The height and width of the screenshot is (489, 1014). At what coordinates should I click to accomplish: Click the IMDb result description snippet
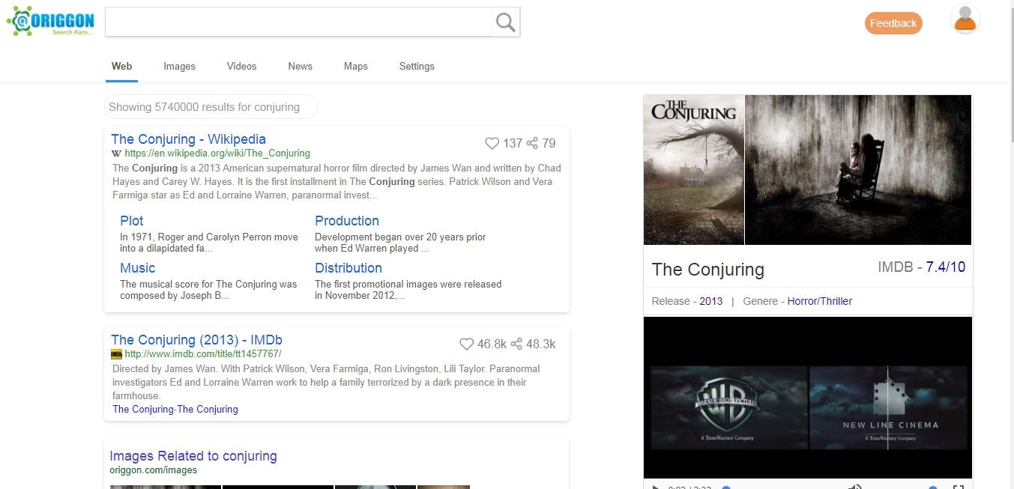(326, 382)
